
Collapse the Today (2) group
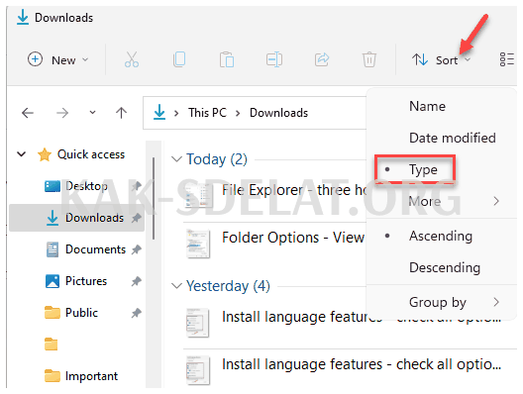(x=176, y=159)
